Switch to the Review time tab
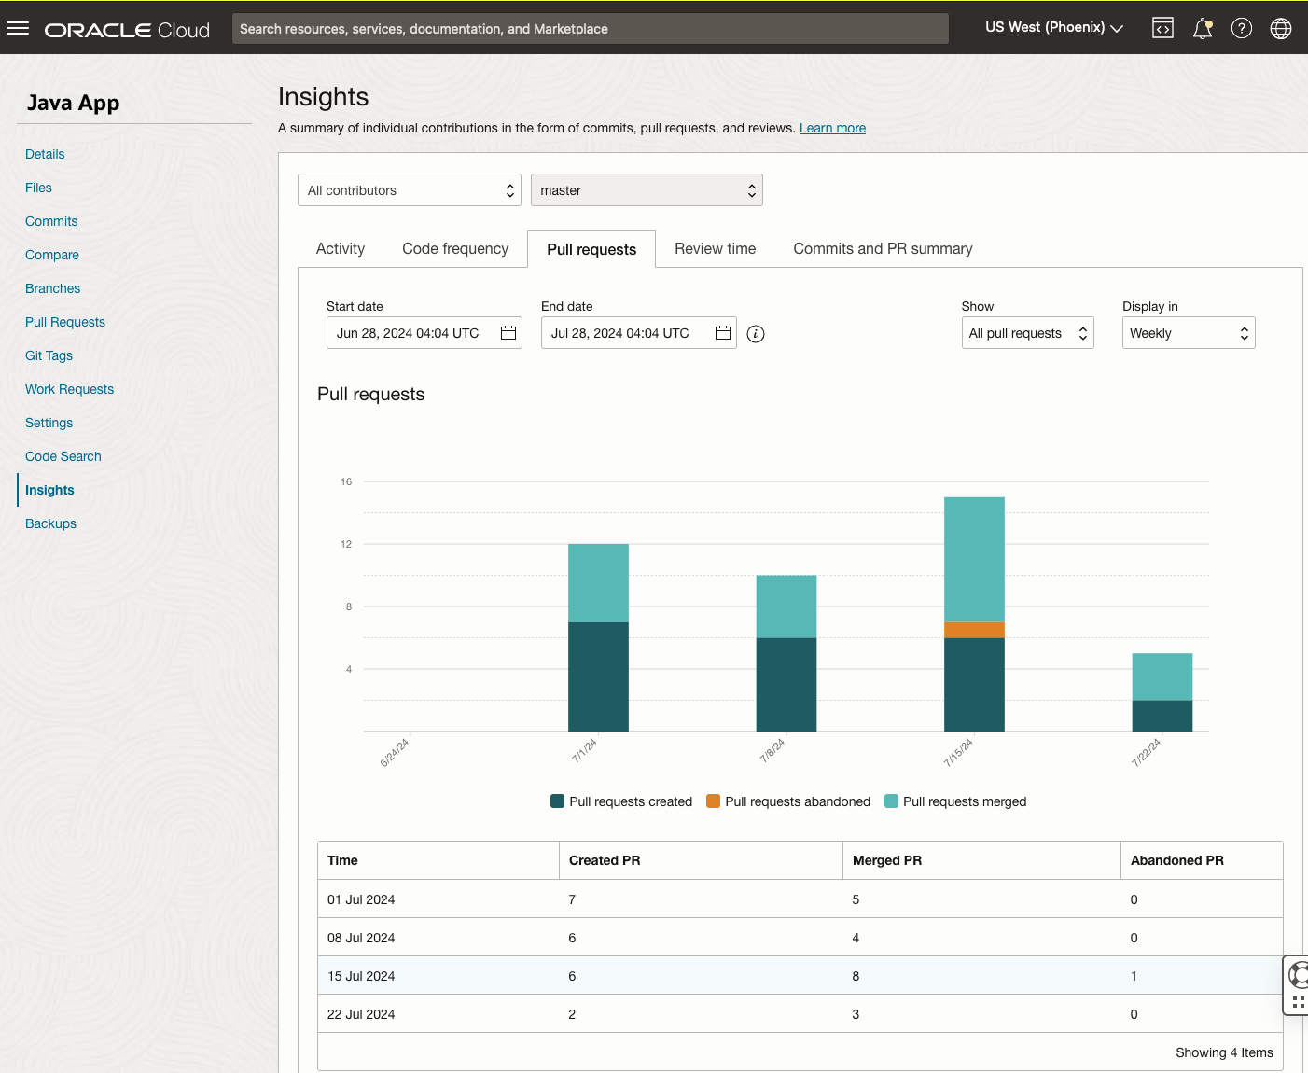 coord(715,248)
